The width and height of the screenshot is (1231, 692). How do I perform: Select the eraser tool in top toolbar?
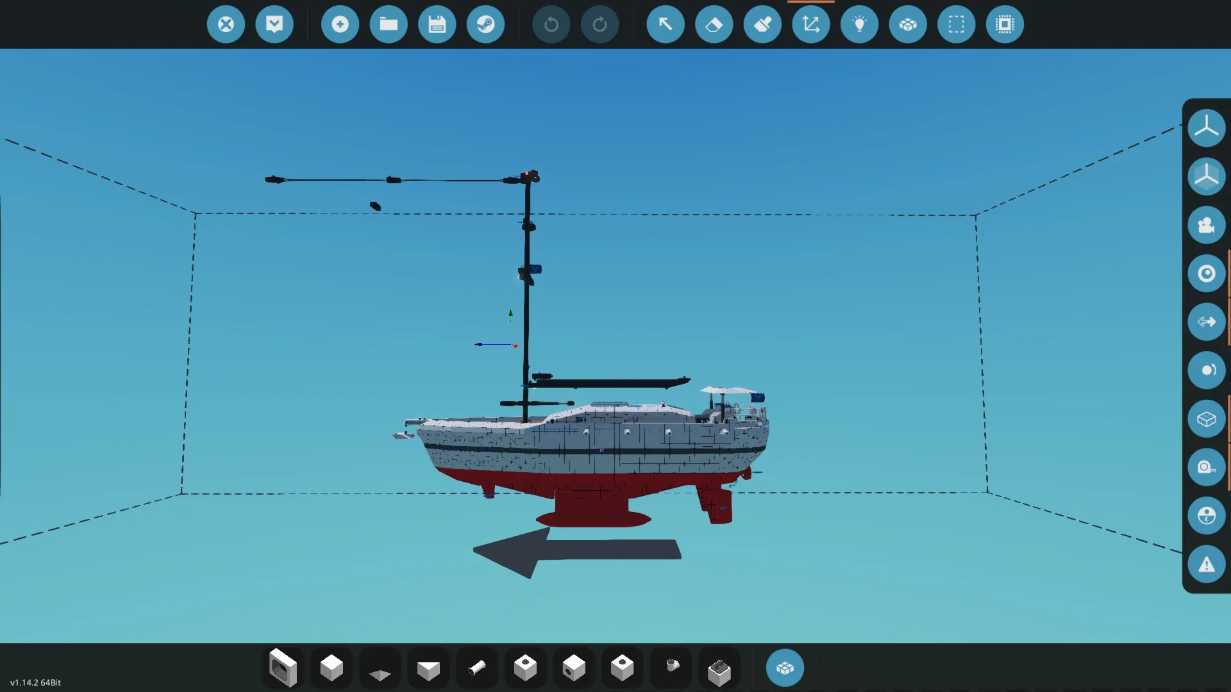(x=714, y=24)
